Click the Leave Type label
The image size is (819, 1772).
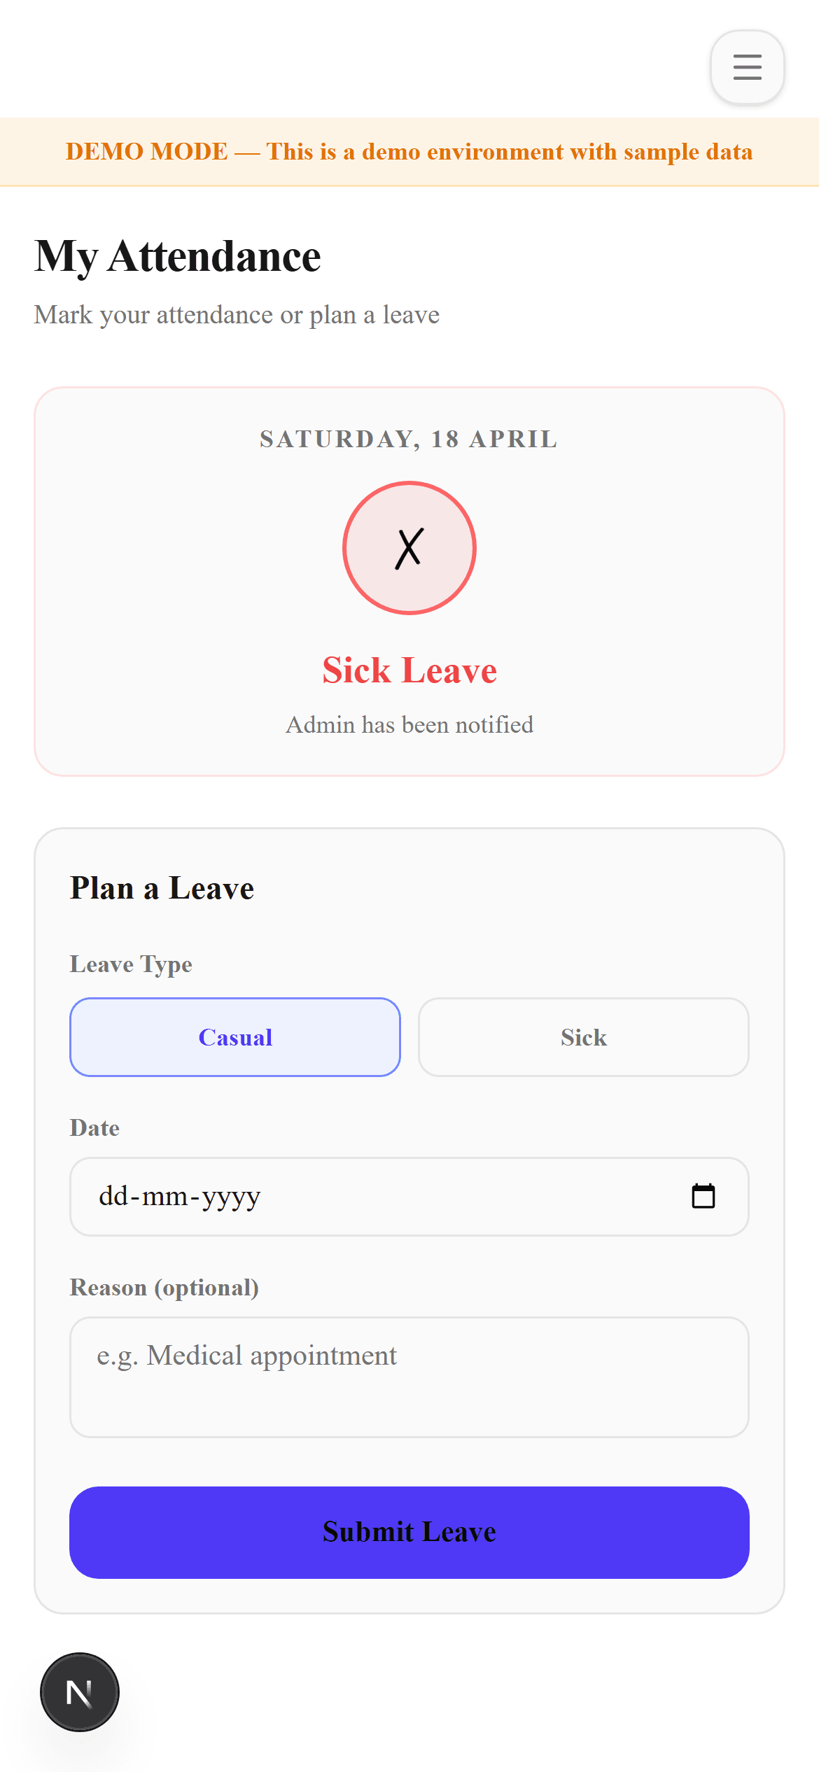click(130, 964)
